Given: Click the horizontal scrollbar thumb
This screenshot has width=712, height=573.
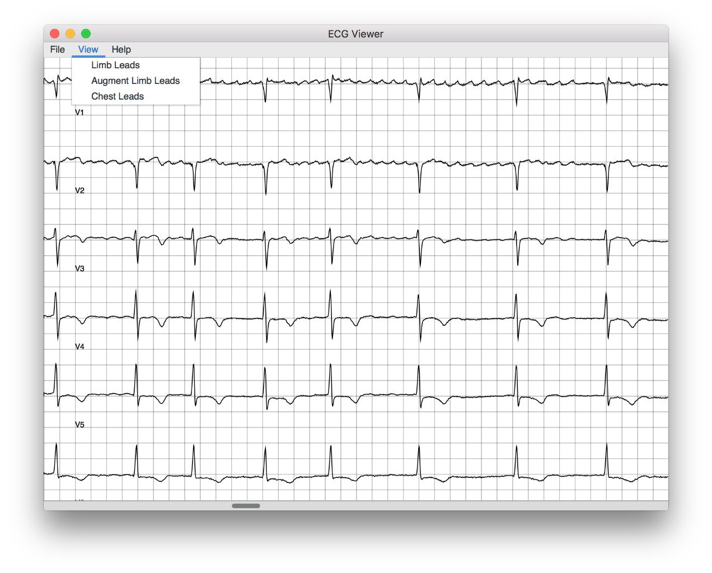Looking at the screenshot, I should (x=246, y=506).
